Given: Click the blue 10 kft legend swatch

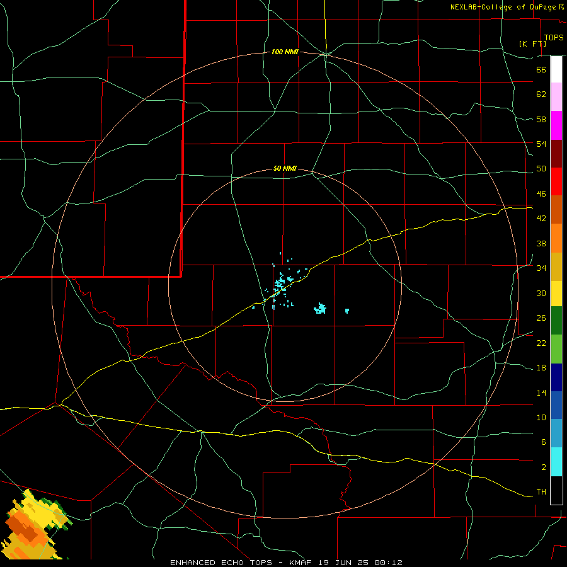Looking at the screenshot, I should tap(556, 405).
